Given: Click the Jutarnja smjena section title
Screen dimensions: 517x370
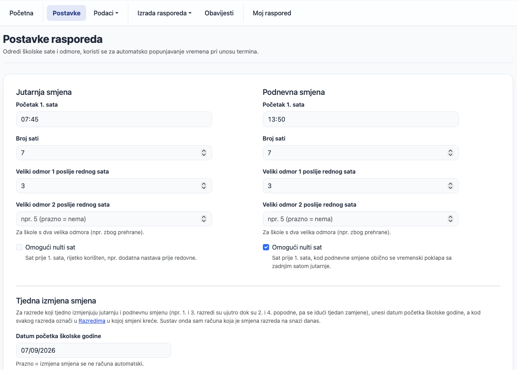Looking at the screenshot, I should [44, 92].
